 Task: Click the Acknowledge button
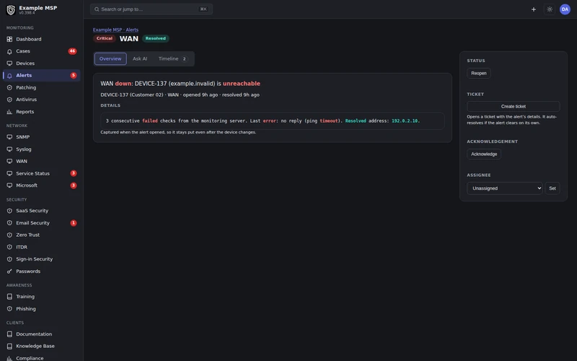[484, 154]
